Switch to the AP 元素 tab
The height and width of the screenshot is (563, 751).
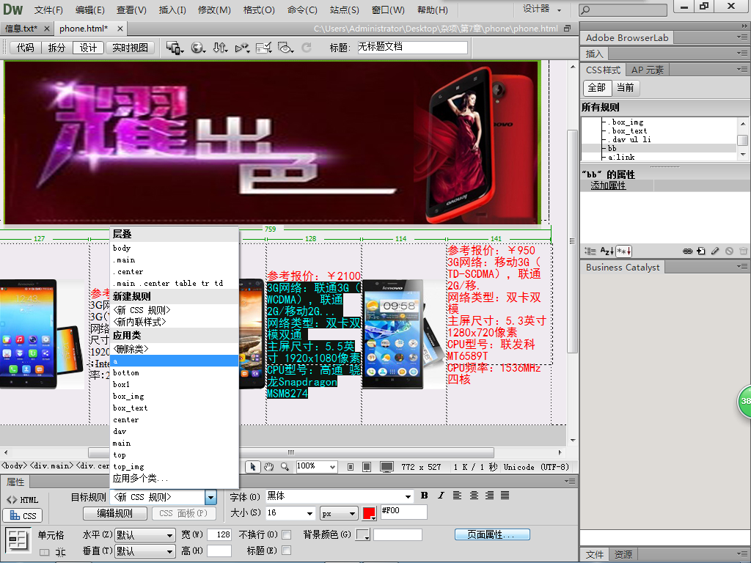tap(648, 70)
